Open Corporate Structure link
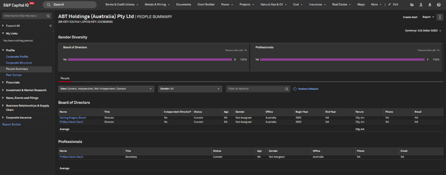The height and width of the screenshot is (175, 446). [x=19, y=63]
